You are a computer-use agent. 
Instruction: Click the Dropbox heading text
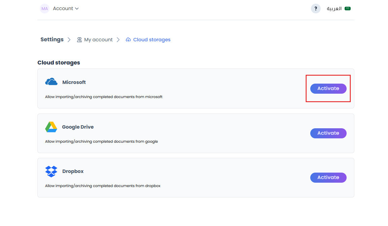(x=73, y=171)
